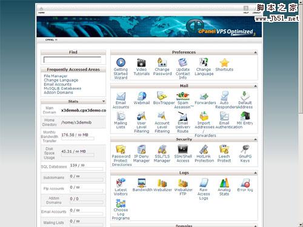This screenshot has height=227, width=303.
Task: Open the Mailing Lists icon in Mail
Action: coord(121,116)
